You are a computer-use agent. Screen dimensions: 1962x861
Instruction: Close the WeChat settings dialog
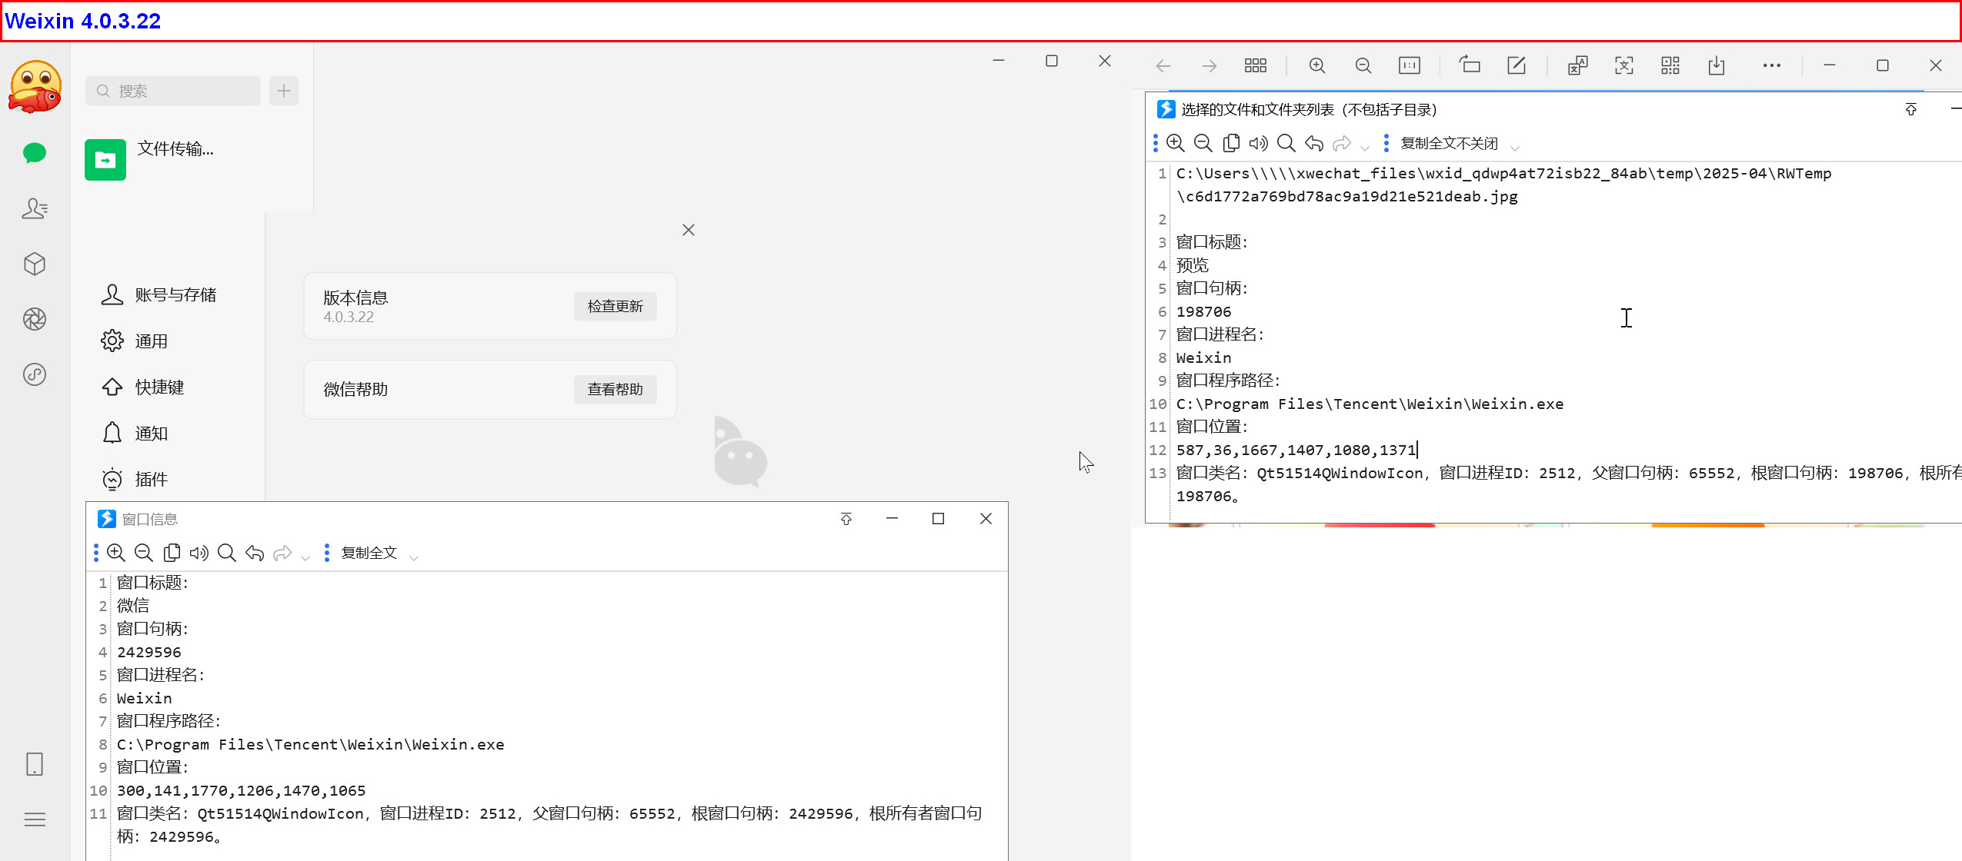(x=689, y=230)
